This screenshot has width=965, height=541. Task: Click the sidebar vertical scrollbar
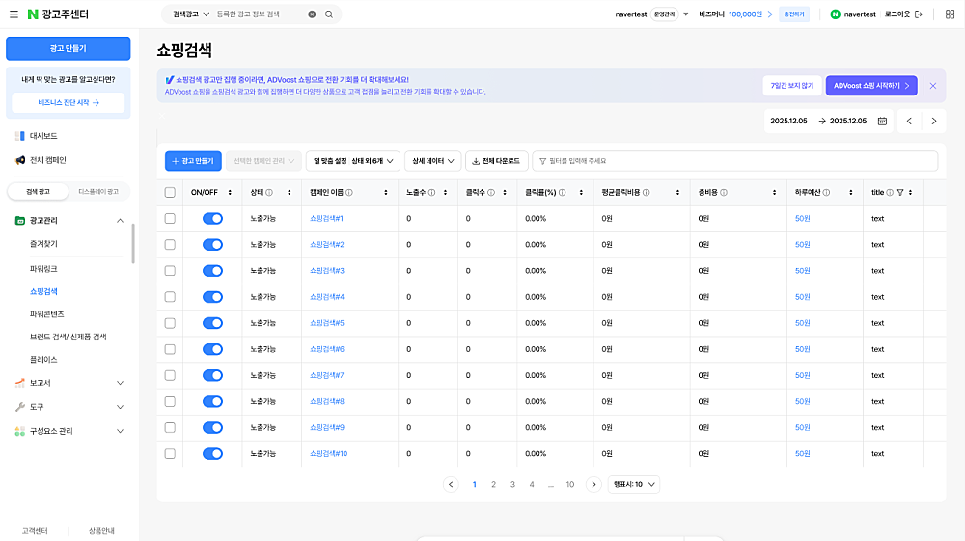[133, 244]
